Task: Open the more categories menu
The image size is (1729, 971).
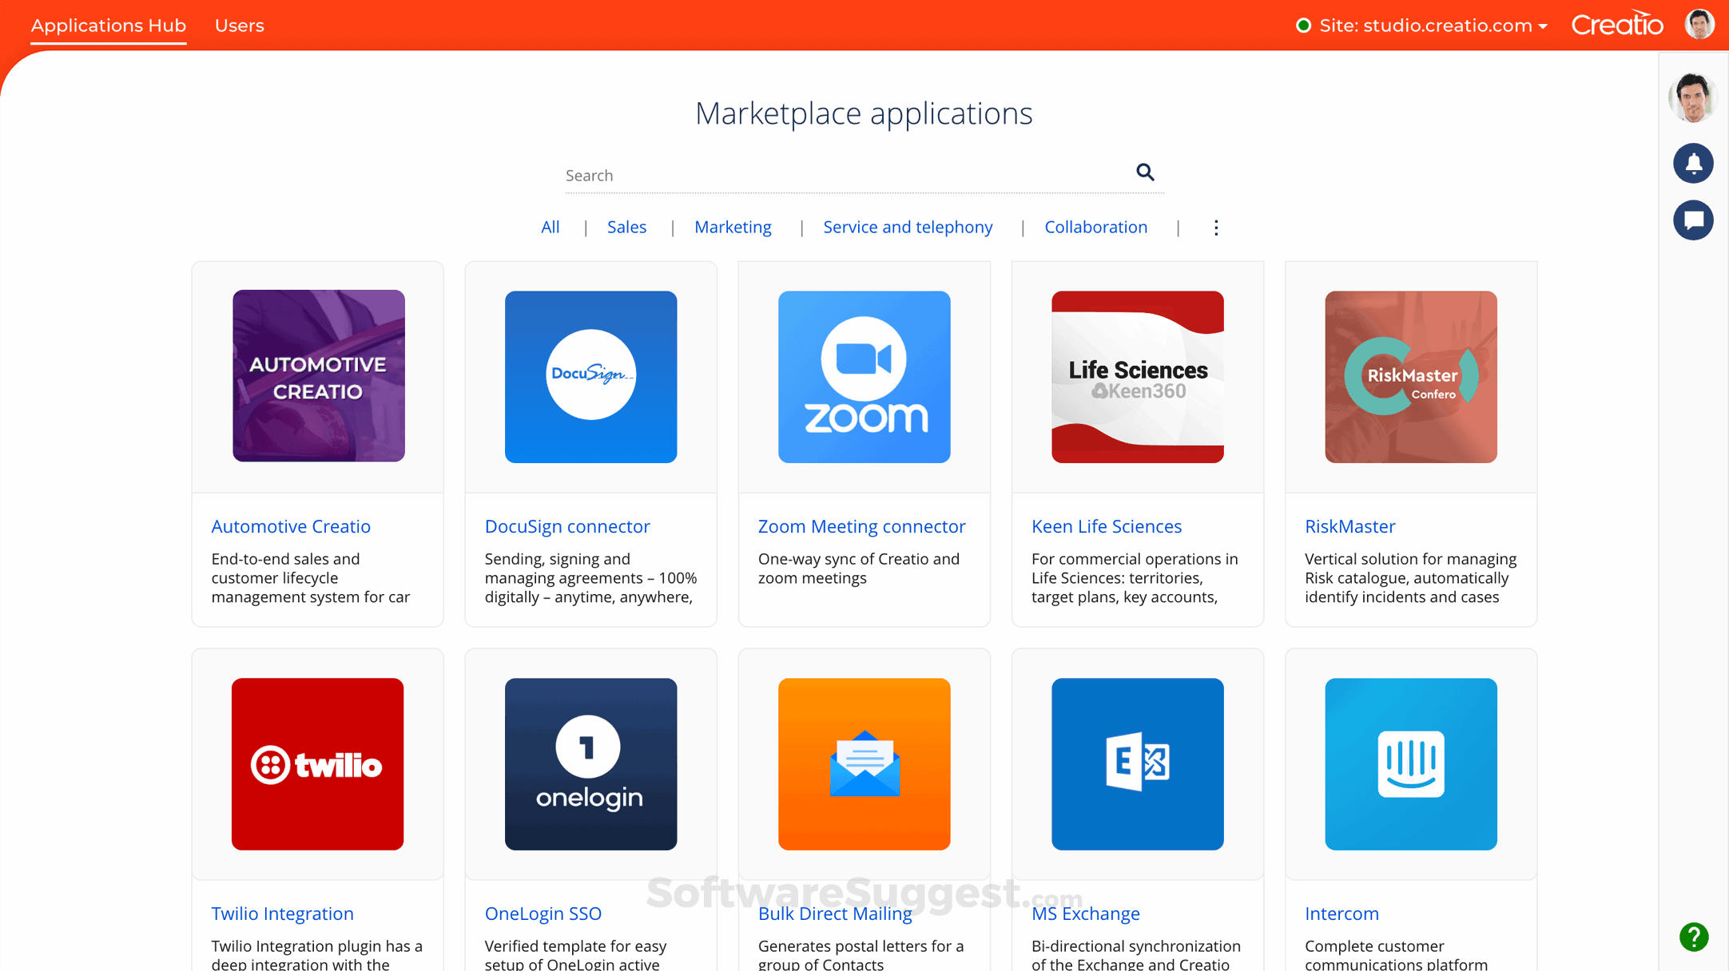Action: (1215, 228)
